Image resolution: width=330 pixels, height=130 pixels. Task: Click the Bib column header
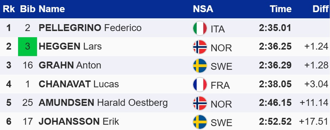point(28,9)
